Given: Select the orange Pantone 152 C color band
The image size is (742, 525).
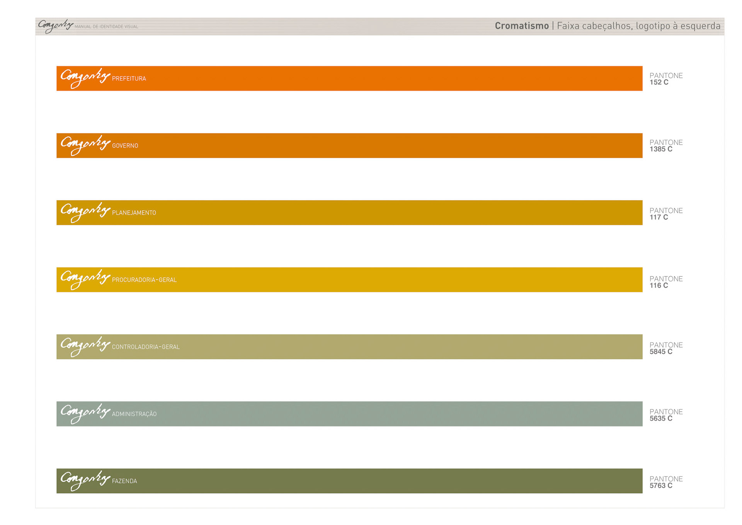Looking at the screenshot, I should click(349, 78).
